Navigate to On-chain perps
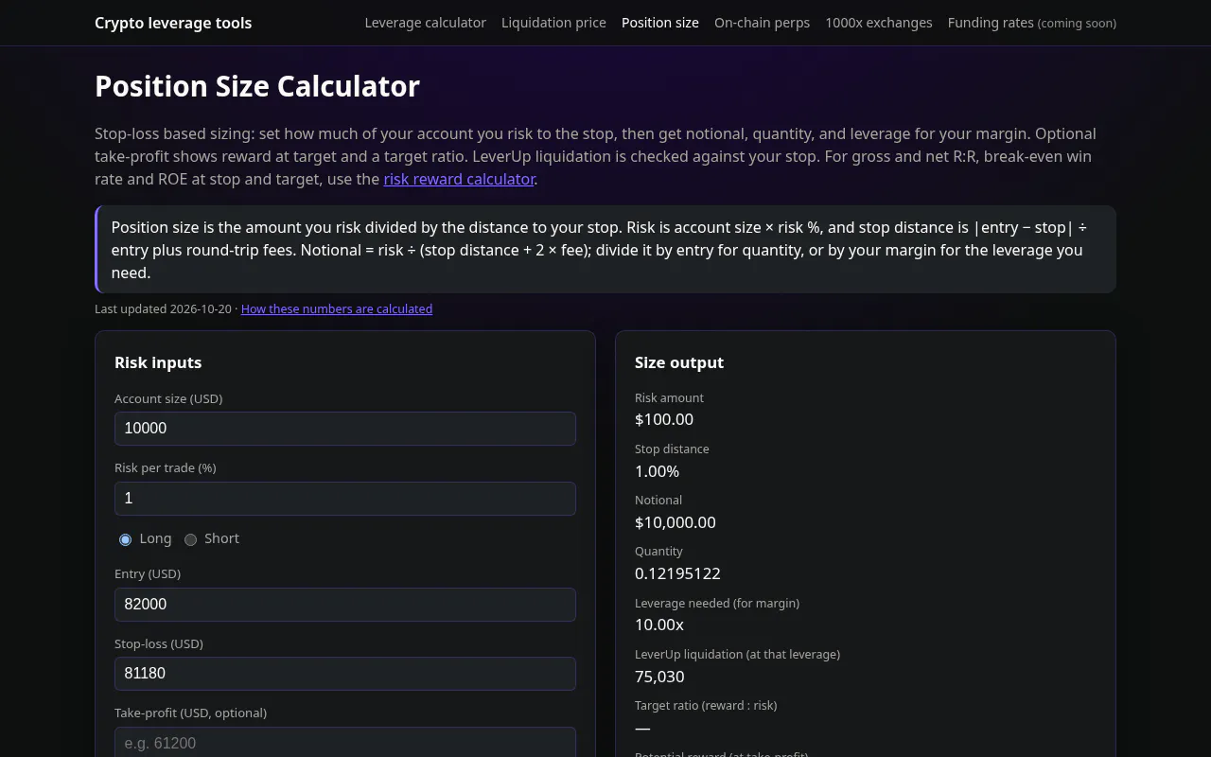 (762, 23)
